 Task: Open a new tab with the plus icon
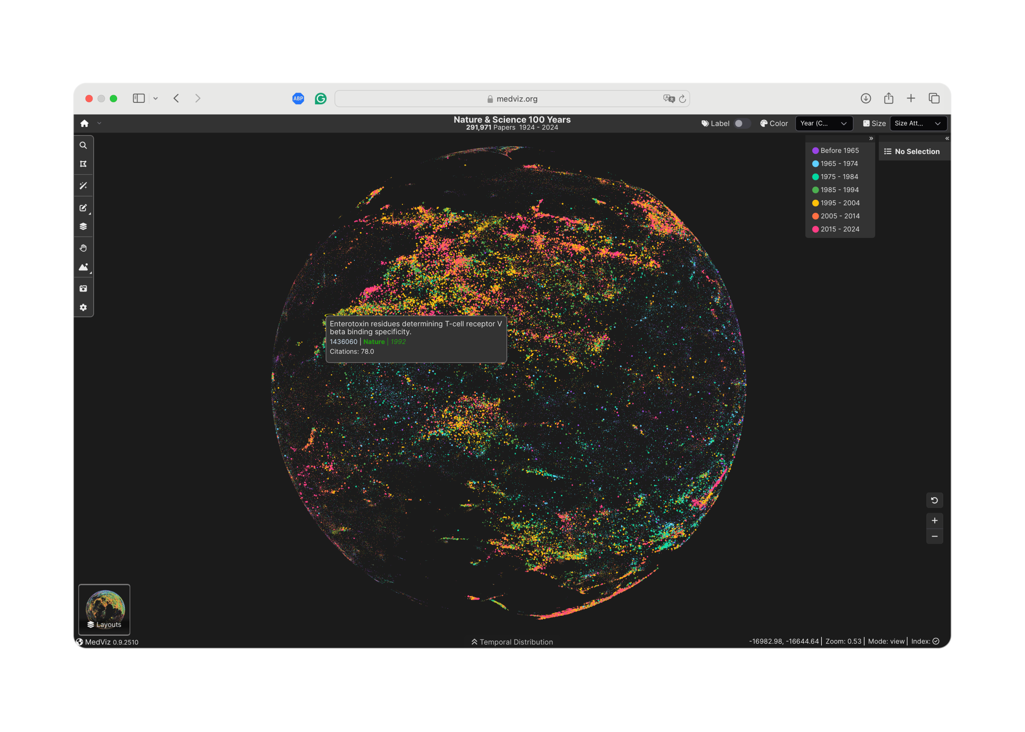(x=911, y=98)
